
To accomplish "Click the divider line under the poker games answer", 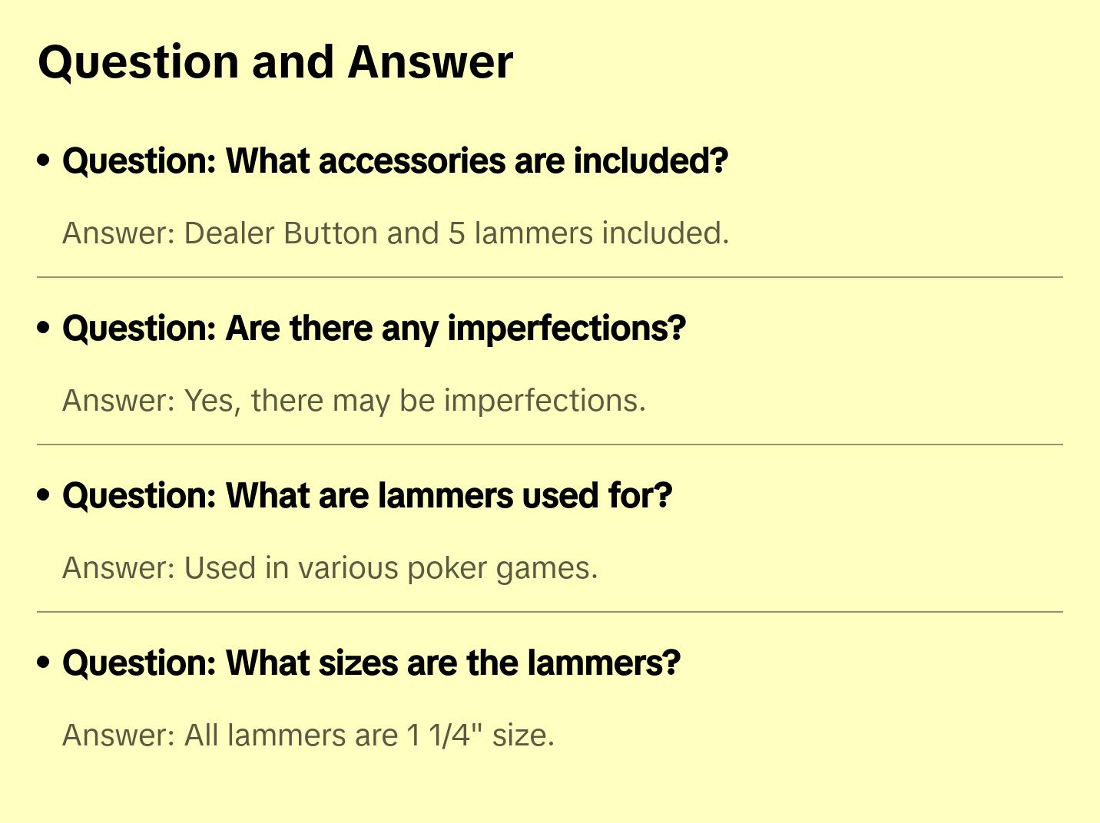I will (x=550, y=612).
